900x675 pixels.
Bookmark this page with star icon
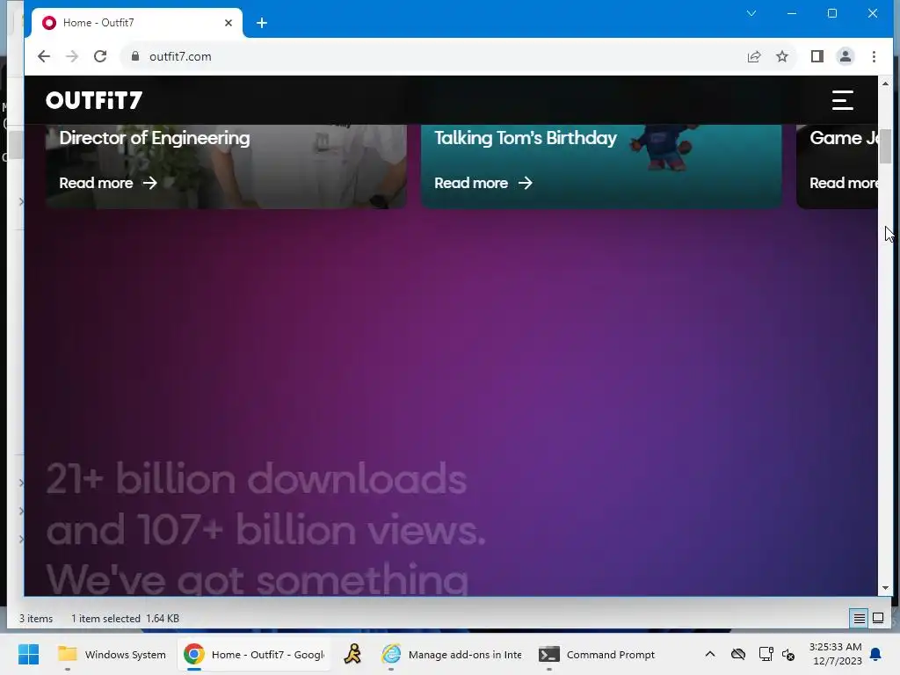tap(781, 56)
